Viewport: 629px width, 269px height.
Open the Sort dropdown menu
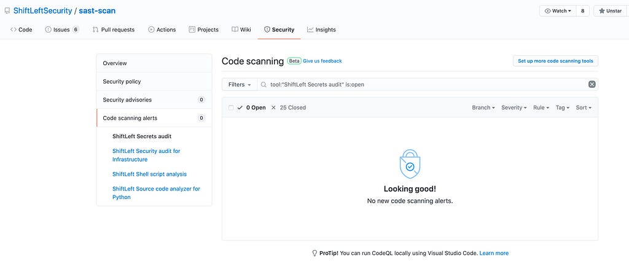[583, 107]
